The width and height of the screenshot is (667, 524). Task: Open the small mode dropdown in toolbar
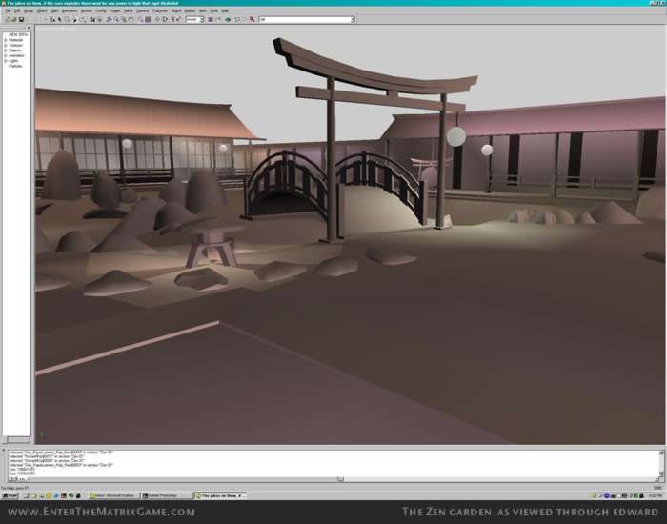point(202,20)
